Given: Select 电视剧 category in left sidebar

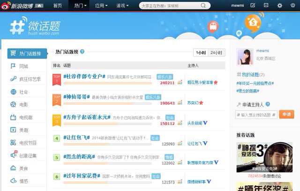Looking at the screenshot, I should tap(25, 117).
